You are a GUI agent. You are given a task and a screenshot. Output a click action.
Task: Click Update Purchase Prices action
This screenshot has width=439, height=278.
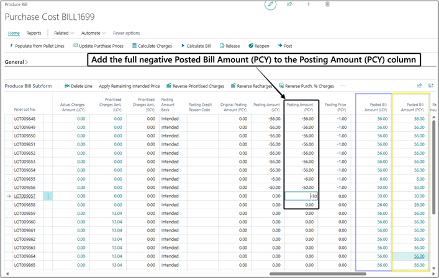pos(98,46)
